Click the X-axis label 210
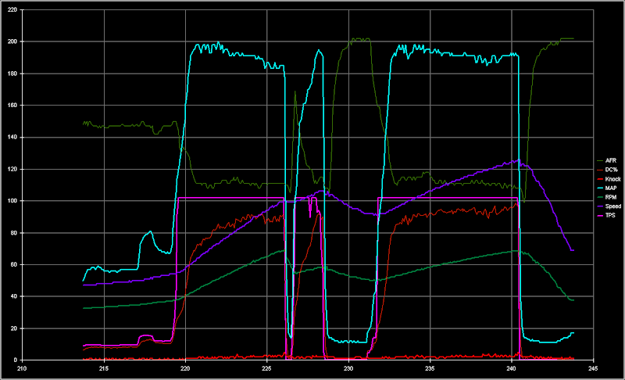 (x=22, y=368)
